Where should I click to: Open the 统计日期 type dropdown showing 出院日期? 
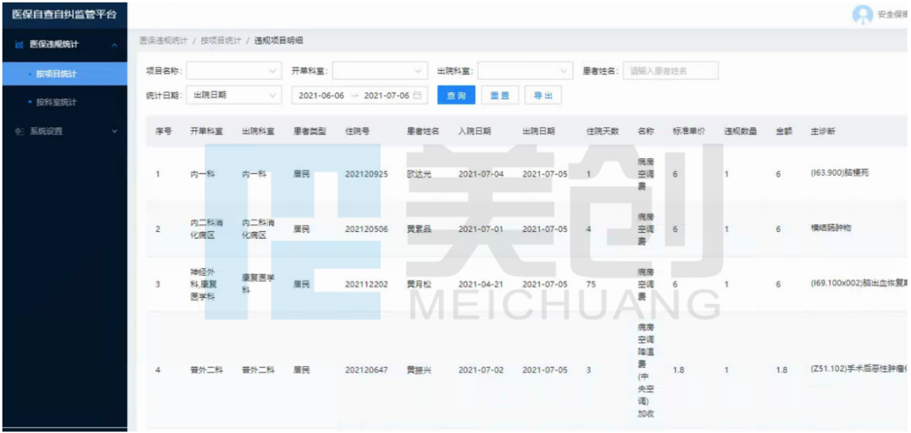[x=232, y=95]
